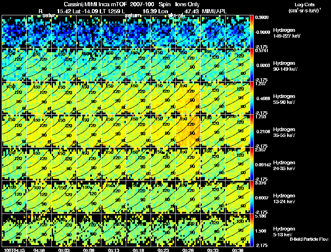Click the colorbar maximum value '1.237'
This screenshot has height=252, width=331.
[x=261, y=84]
